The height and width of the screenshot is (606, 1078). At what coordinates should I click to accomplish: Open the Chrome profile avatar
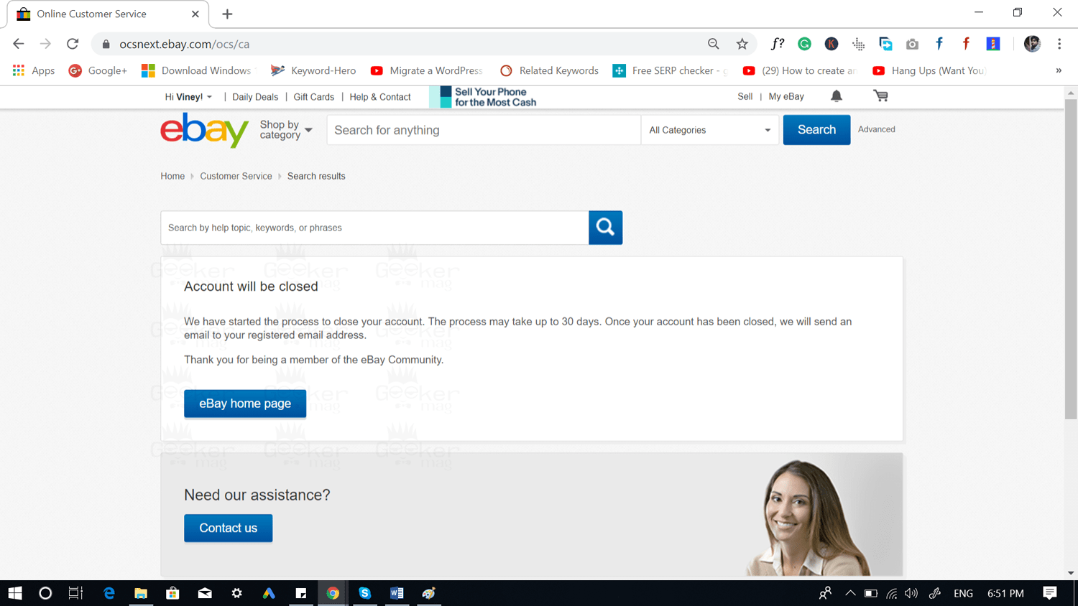1032,44
